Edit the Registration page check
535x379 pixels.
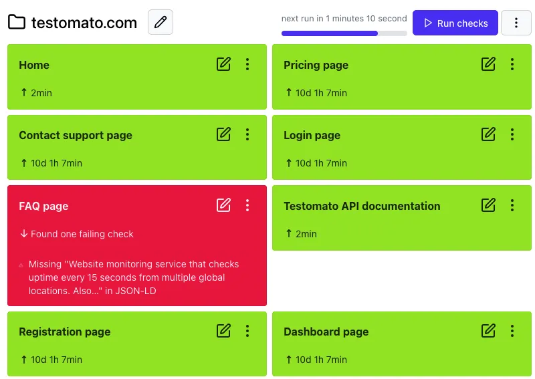pos(223,331)
